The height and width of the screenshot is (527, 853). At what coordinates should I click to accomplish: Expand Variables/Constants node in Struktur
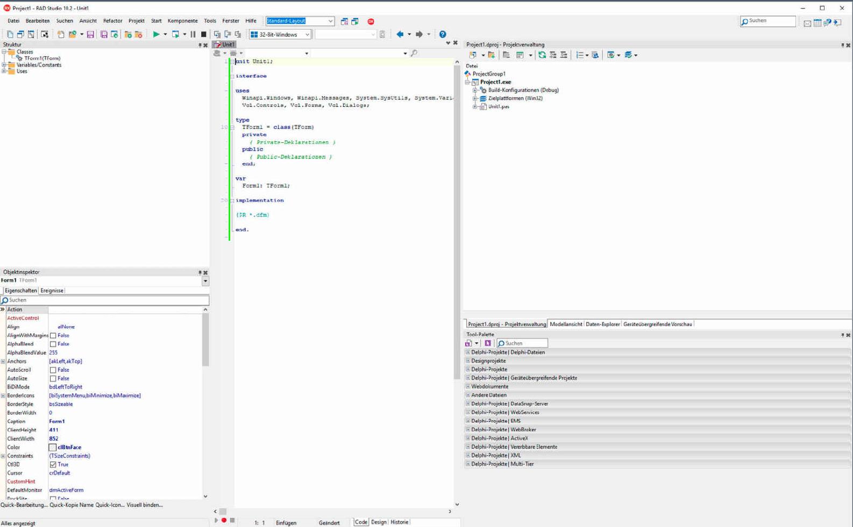coord(4,65)
